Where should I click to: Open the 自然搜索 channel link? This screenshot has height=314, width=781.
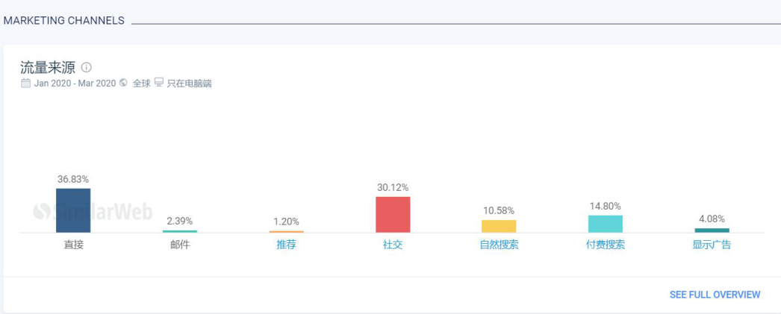click(499, 245)
